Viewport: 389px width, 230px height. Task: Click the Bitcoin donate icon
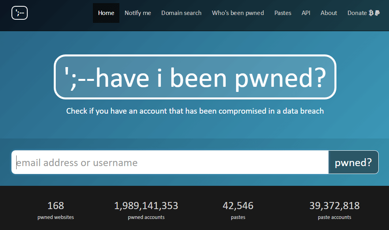(371, 13)
